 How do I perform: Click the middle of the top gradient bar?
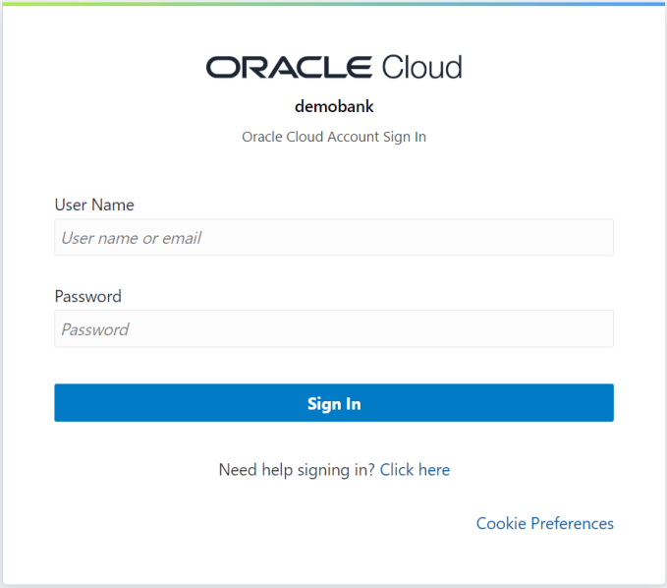(334, 3)
